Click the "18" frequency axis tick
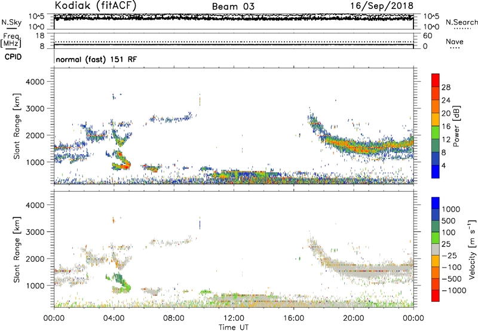Image resolution: width=478 pixels, height=331 pixels. [x=40, y=36]
